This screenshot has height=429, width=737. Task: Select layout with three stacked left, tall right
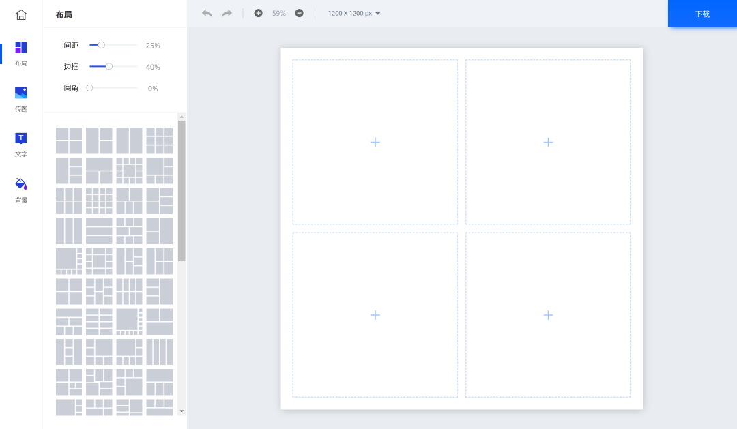[159, 291]
